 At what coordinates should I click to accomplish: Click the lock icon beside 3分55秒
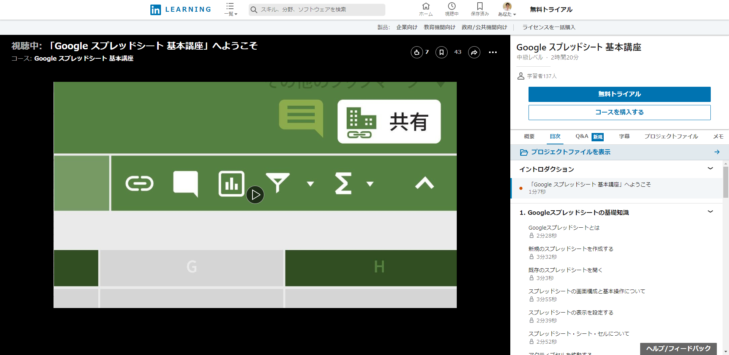[x=532, y=299]
